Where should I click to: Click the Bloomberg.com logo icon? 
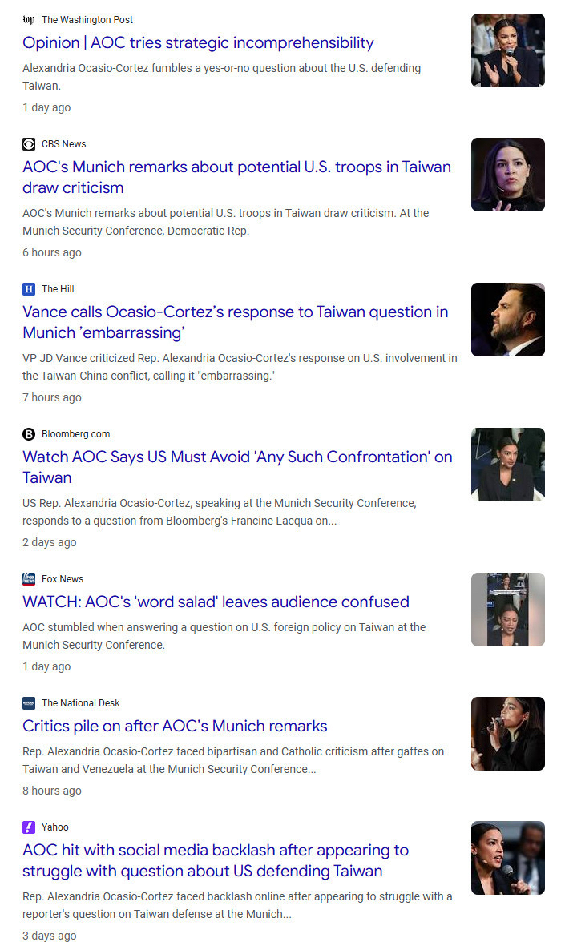tap(29, 434)
